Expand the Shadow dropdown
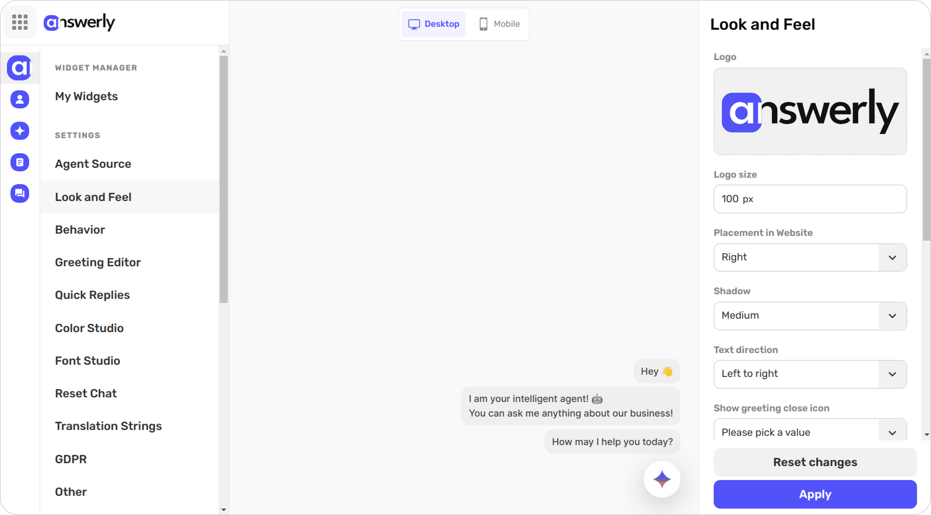The image size is (931, 515). tap(810, 316)
